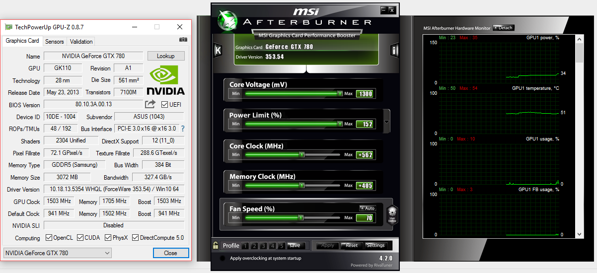Expand the Power Limit arrow

click(386, 122)
